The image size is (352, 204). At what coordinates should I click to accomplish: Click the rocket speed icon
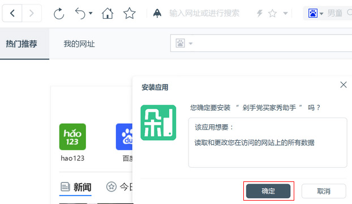coord(157,13)
